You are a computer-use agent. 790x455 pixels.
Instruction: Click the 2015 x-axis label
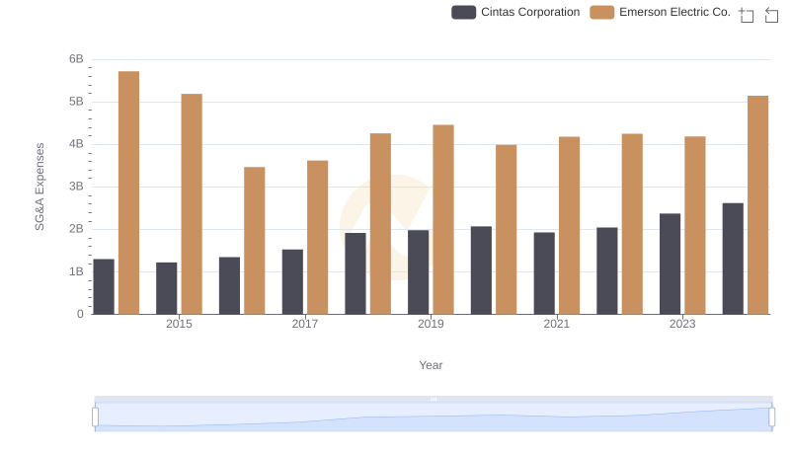[179, 324]
